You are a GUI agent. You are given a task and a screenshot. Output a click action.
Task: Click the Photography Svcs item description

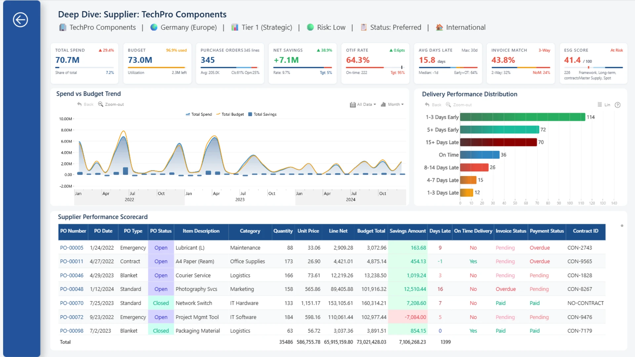pos(196,289)
